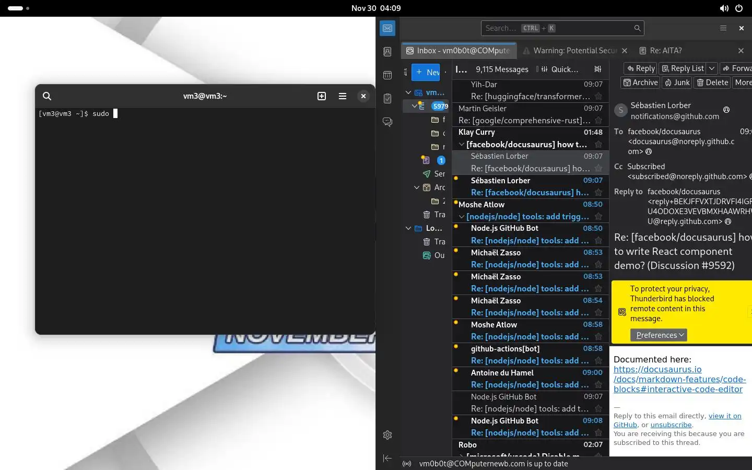Image resolution: width=752 pixels, height=470 pixels.
Task: Star the Moshe Atlow 08:50 thread
Action: tap(598, 216)
